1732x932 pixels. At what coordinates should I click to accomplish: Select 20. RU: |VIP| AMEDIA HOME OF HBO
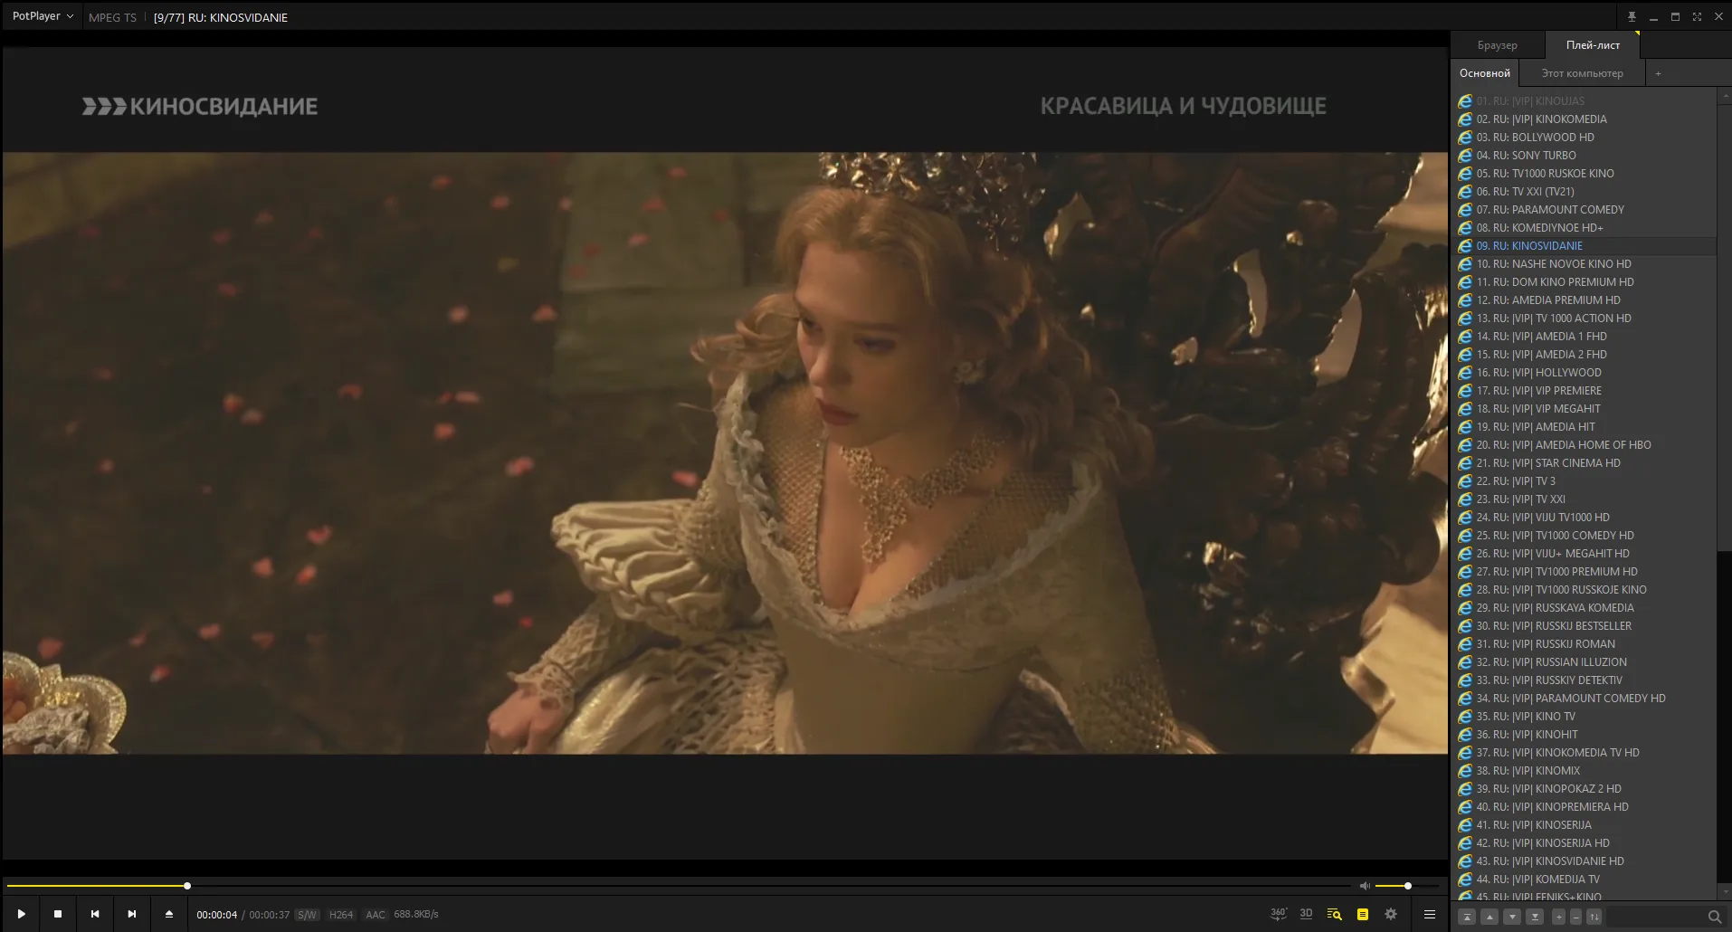tap(1584, 445)
